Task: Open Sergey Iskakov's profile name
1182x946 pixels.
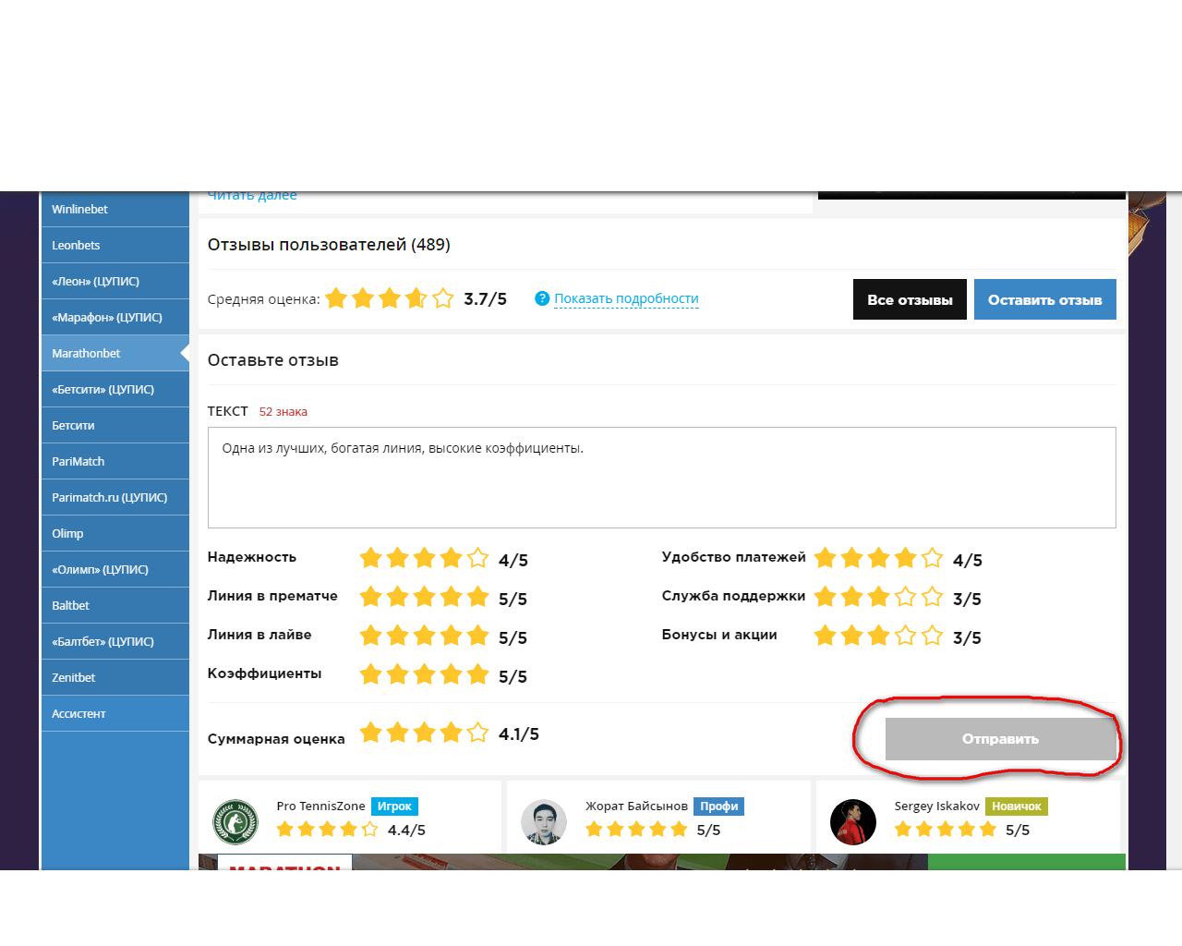Action: tap(936, 806)
